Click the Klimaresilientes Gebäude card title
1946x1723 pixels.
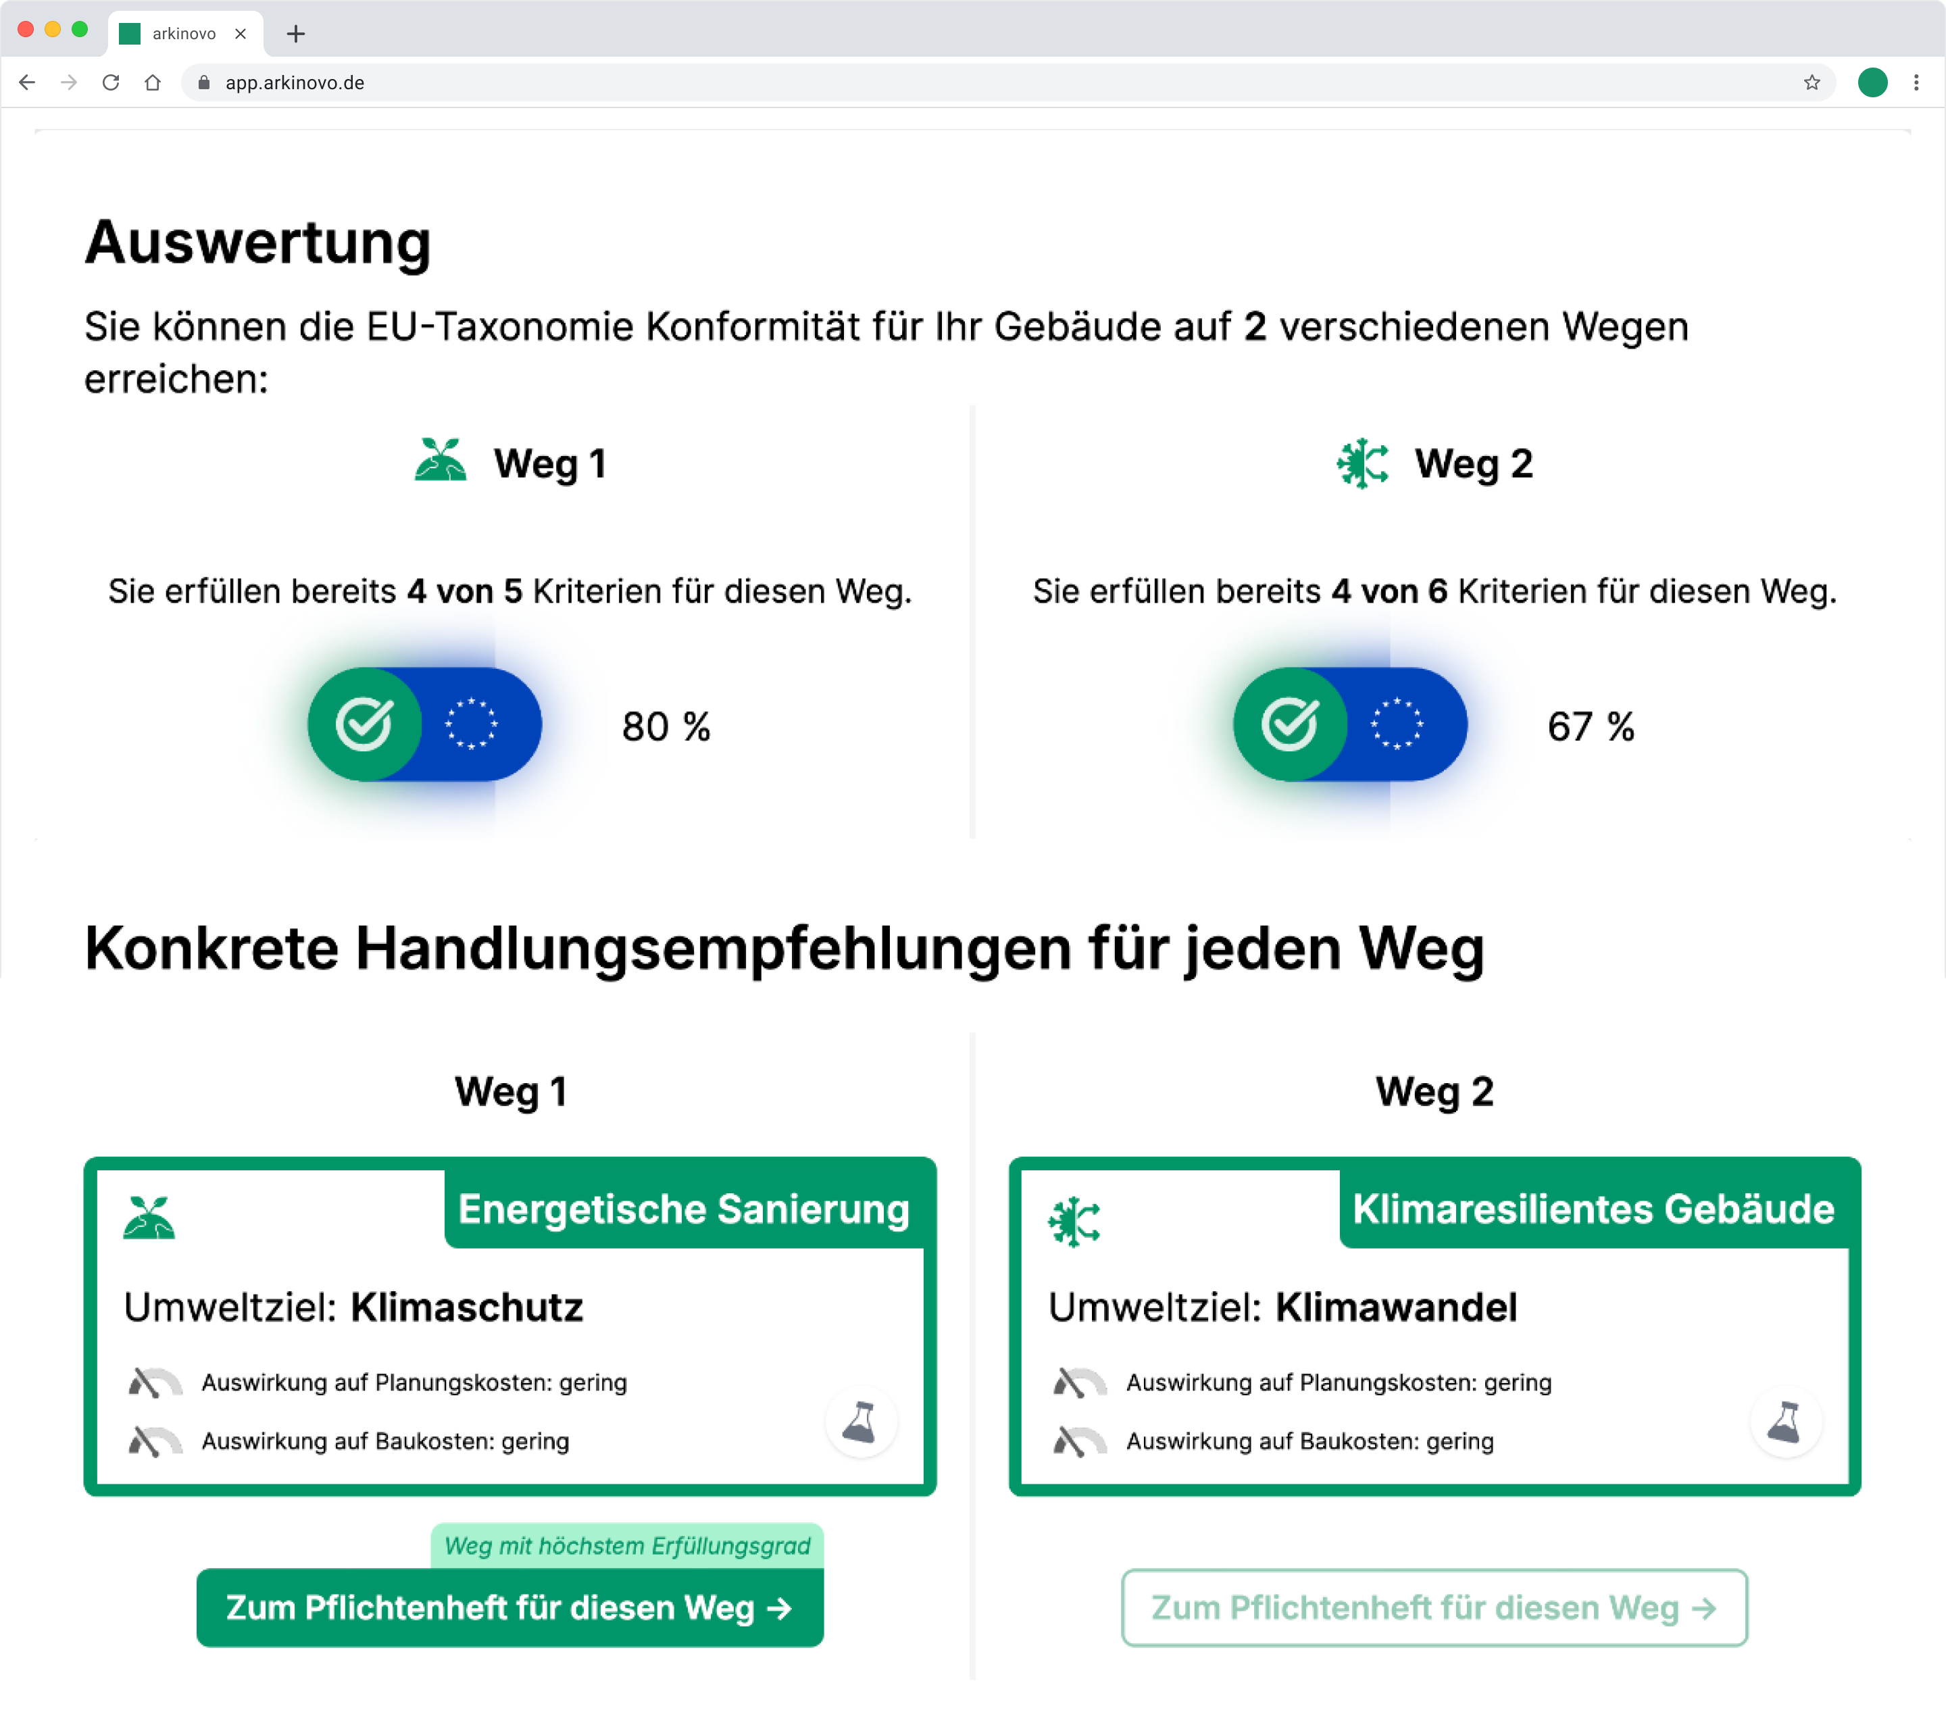(x=1594, y=1209)
